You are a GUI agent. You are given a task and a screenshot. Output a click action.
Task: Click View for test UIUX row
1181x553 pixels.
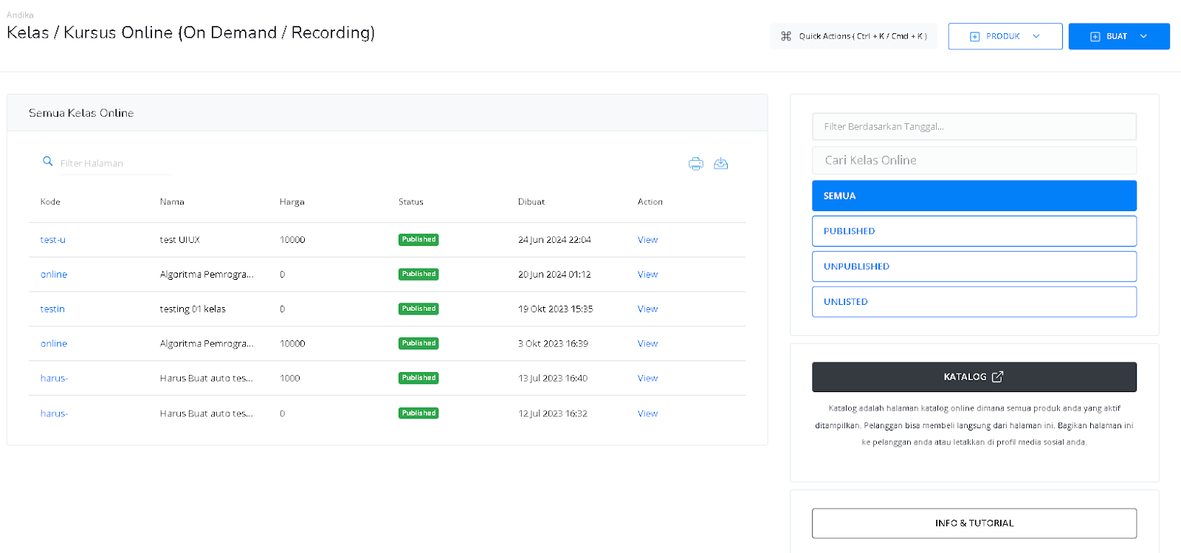[x=647, y=240]
